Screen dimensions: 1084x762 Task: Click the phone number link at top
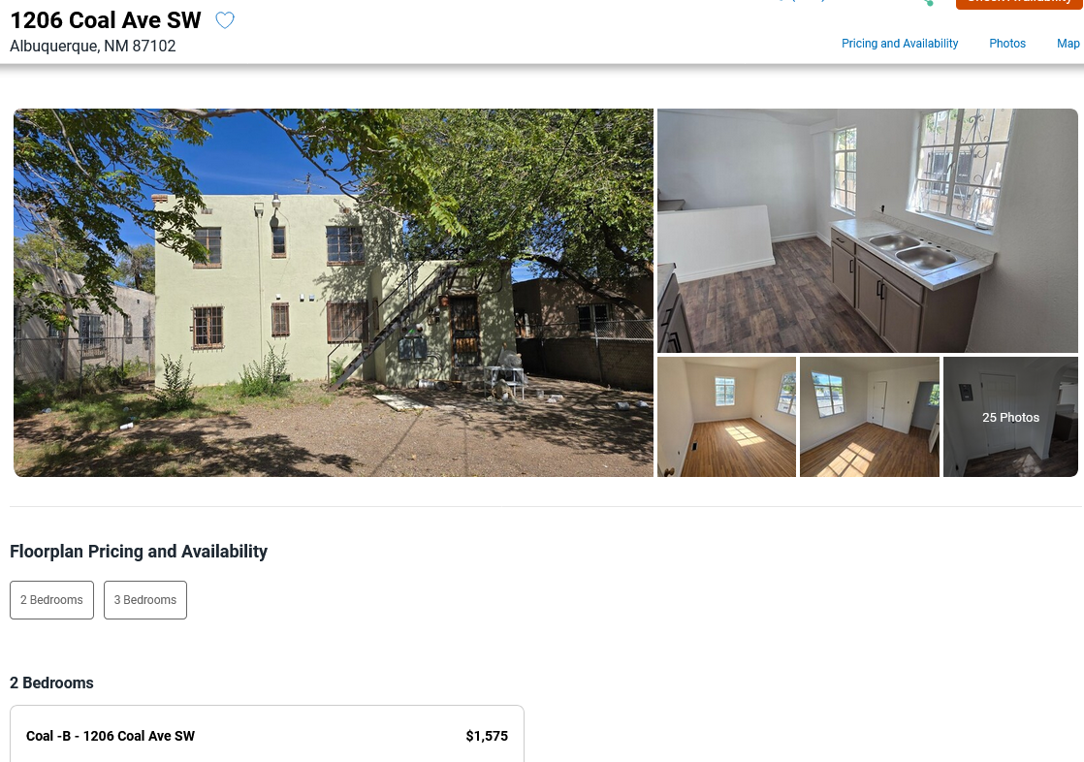(802, 1)
